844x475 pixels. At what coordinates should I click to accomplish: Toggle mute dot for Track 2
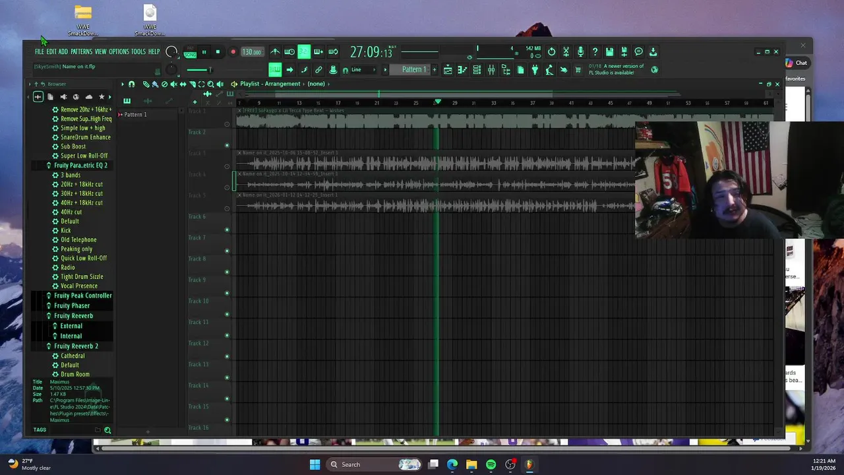227,145
